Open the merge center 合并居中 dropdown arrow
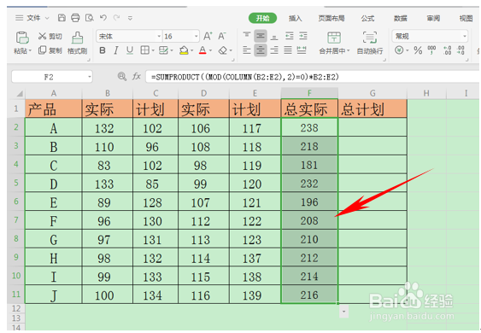This screenshot has width=481, height=333. coord(349,50)
